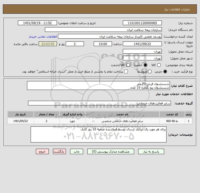Click the بازگشت back button
This screenshot has width=200, height=193.
tap(59, 152)
